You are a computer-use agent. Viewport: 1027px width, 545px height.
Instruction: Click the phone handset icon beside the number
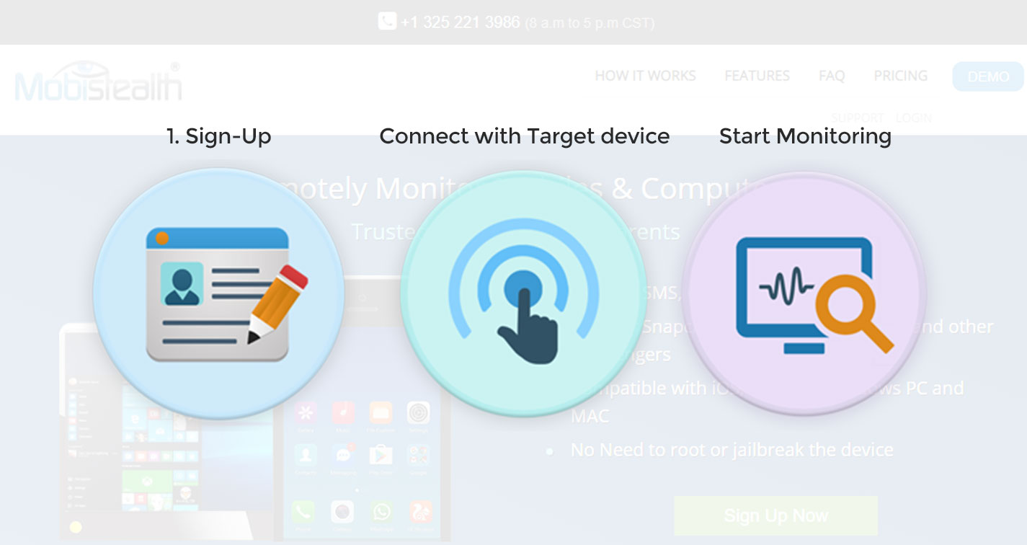(387, 21)
